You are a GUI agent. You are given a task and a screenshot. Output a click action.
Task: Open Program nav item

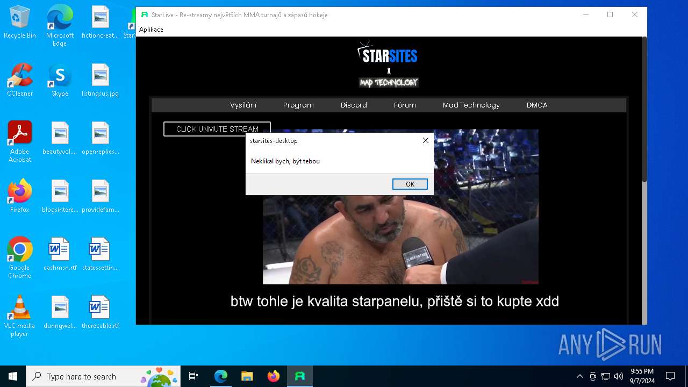coord(298,105)
